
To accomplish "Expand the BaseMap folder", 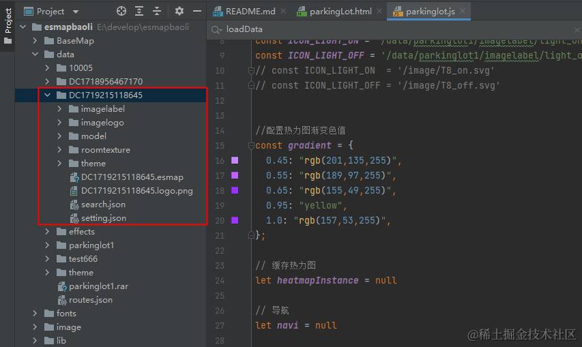I will [x=35, y=41].
